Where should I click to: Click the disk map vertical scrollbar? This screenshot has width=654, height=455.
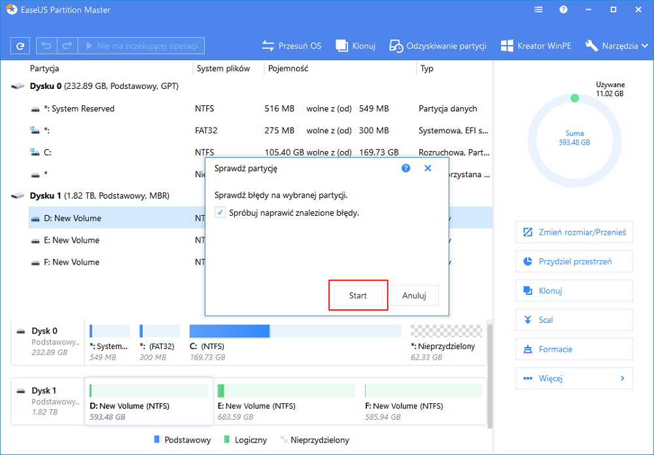pyautogui.click(x=490, y=375)
